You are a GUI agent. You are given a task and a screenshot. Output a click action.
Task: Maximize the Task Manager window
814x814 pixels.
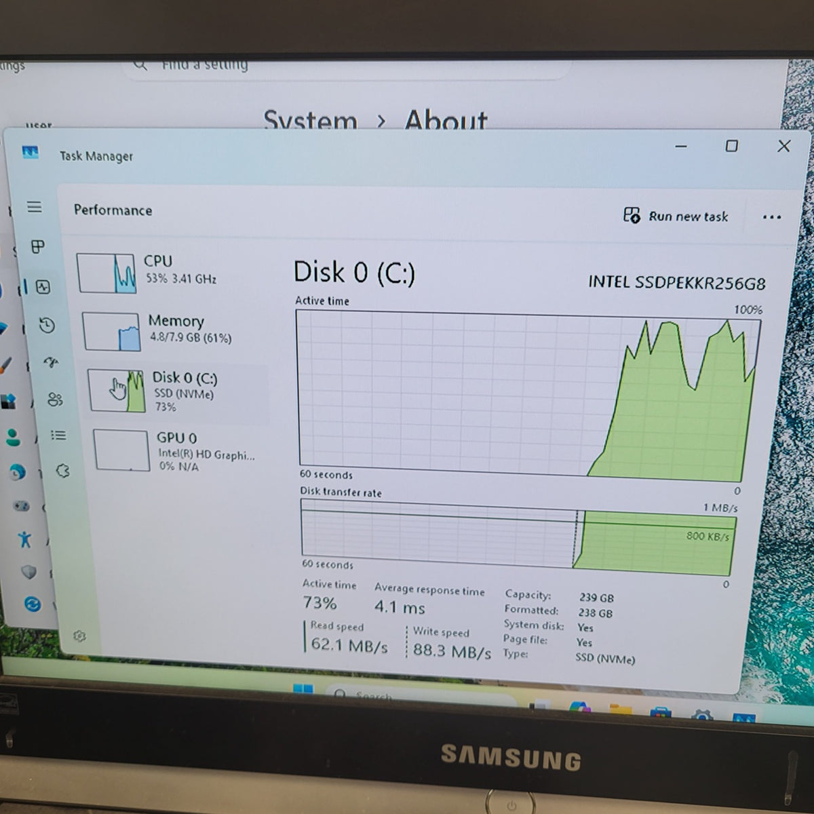[x=731, y=146]
